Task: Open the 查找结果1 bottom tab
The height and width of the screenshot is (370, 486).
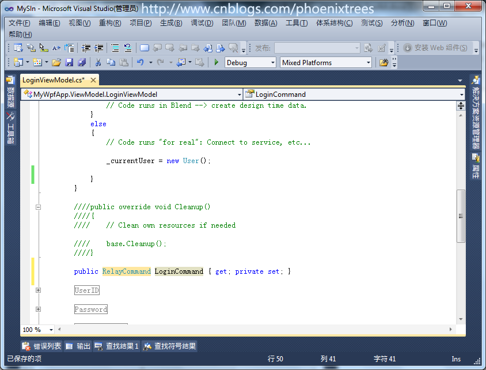Action: (x=116, y=346)
